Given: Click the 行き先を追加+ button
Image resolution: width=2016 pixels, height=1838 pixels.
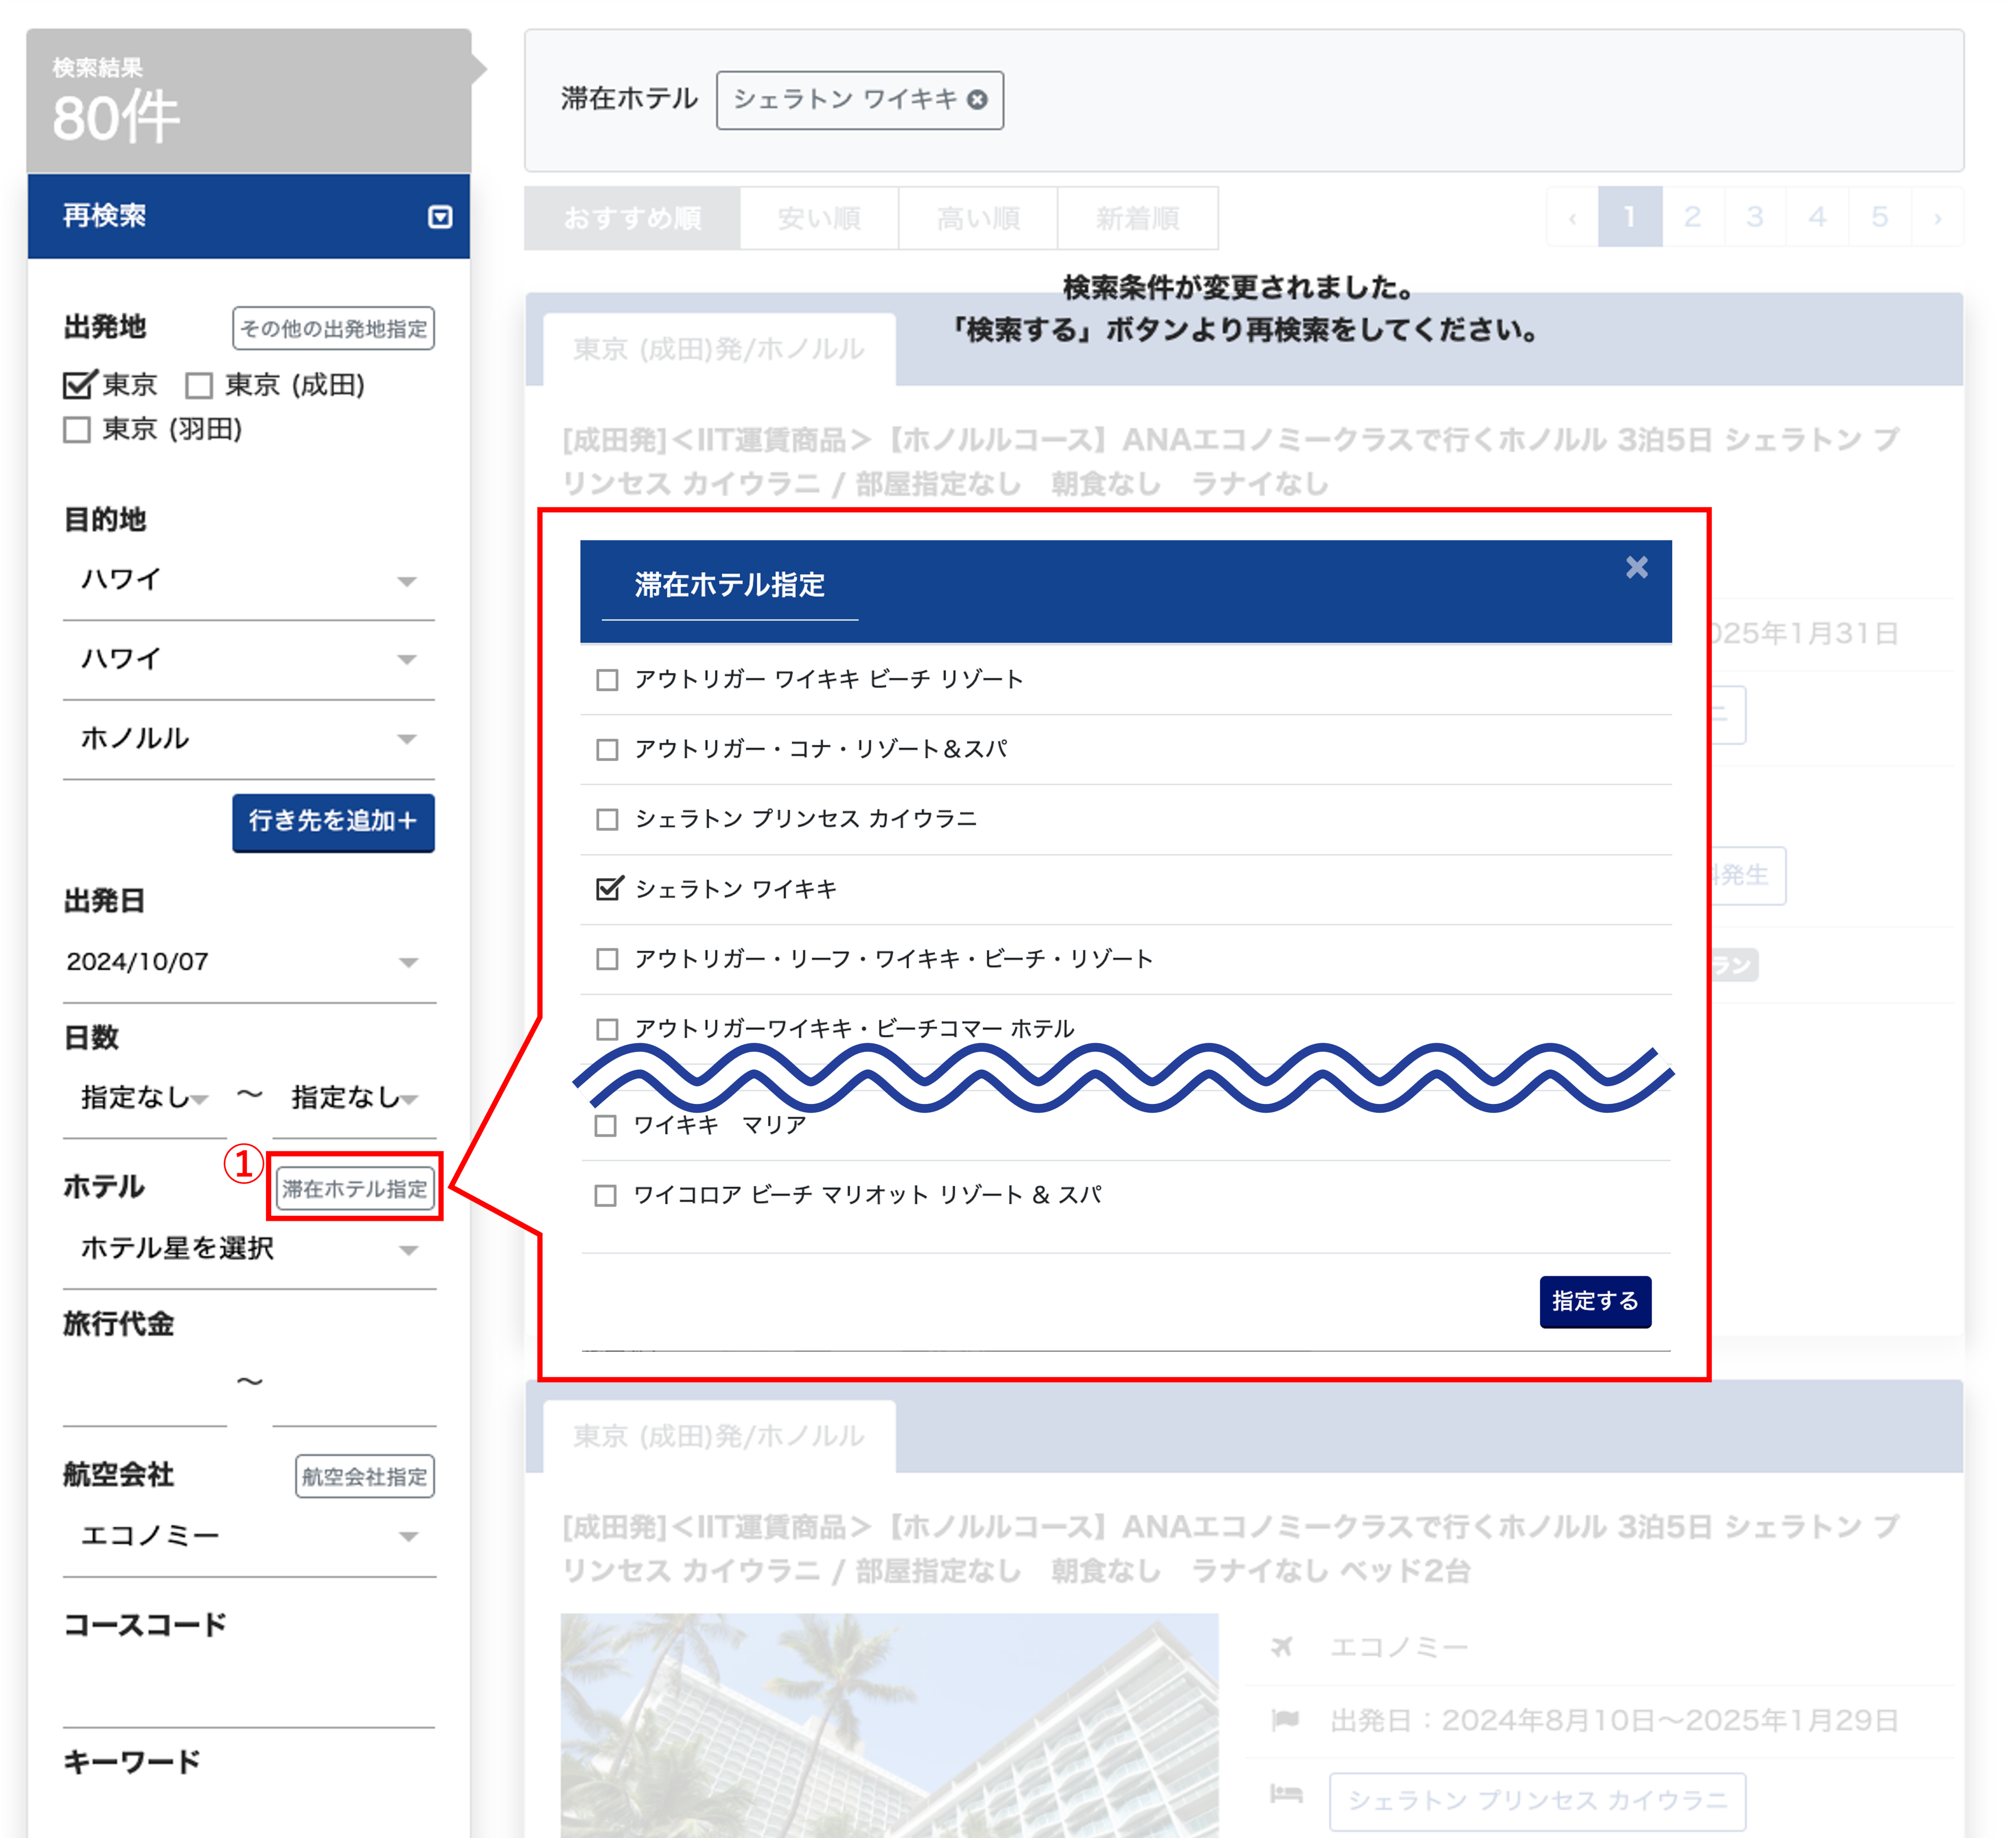Looking at the screenshot, I should (333, 822).
